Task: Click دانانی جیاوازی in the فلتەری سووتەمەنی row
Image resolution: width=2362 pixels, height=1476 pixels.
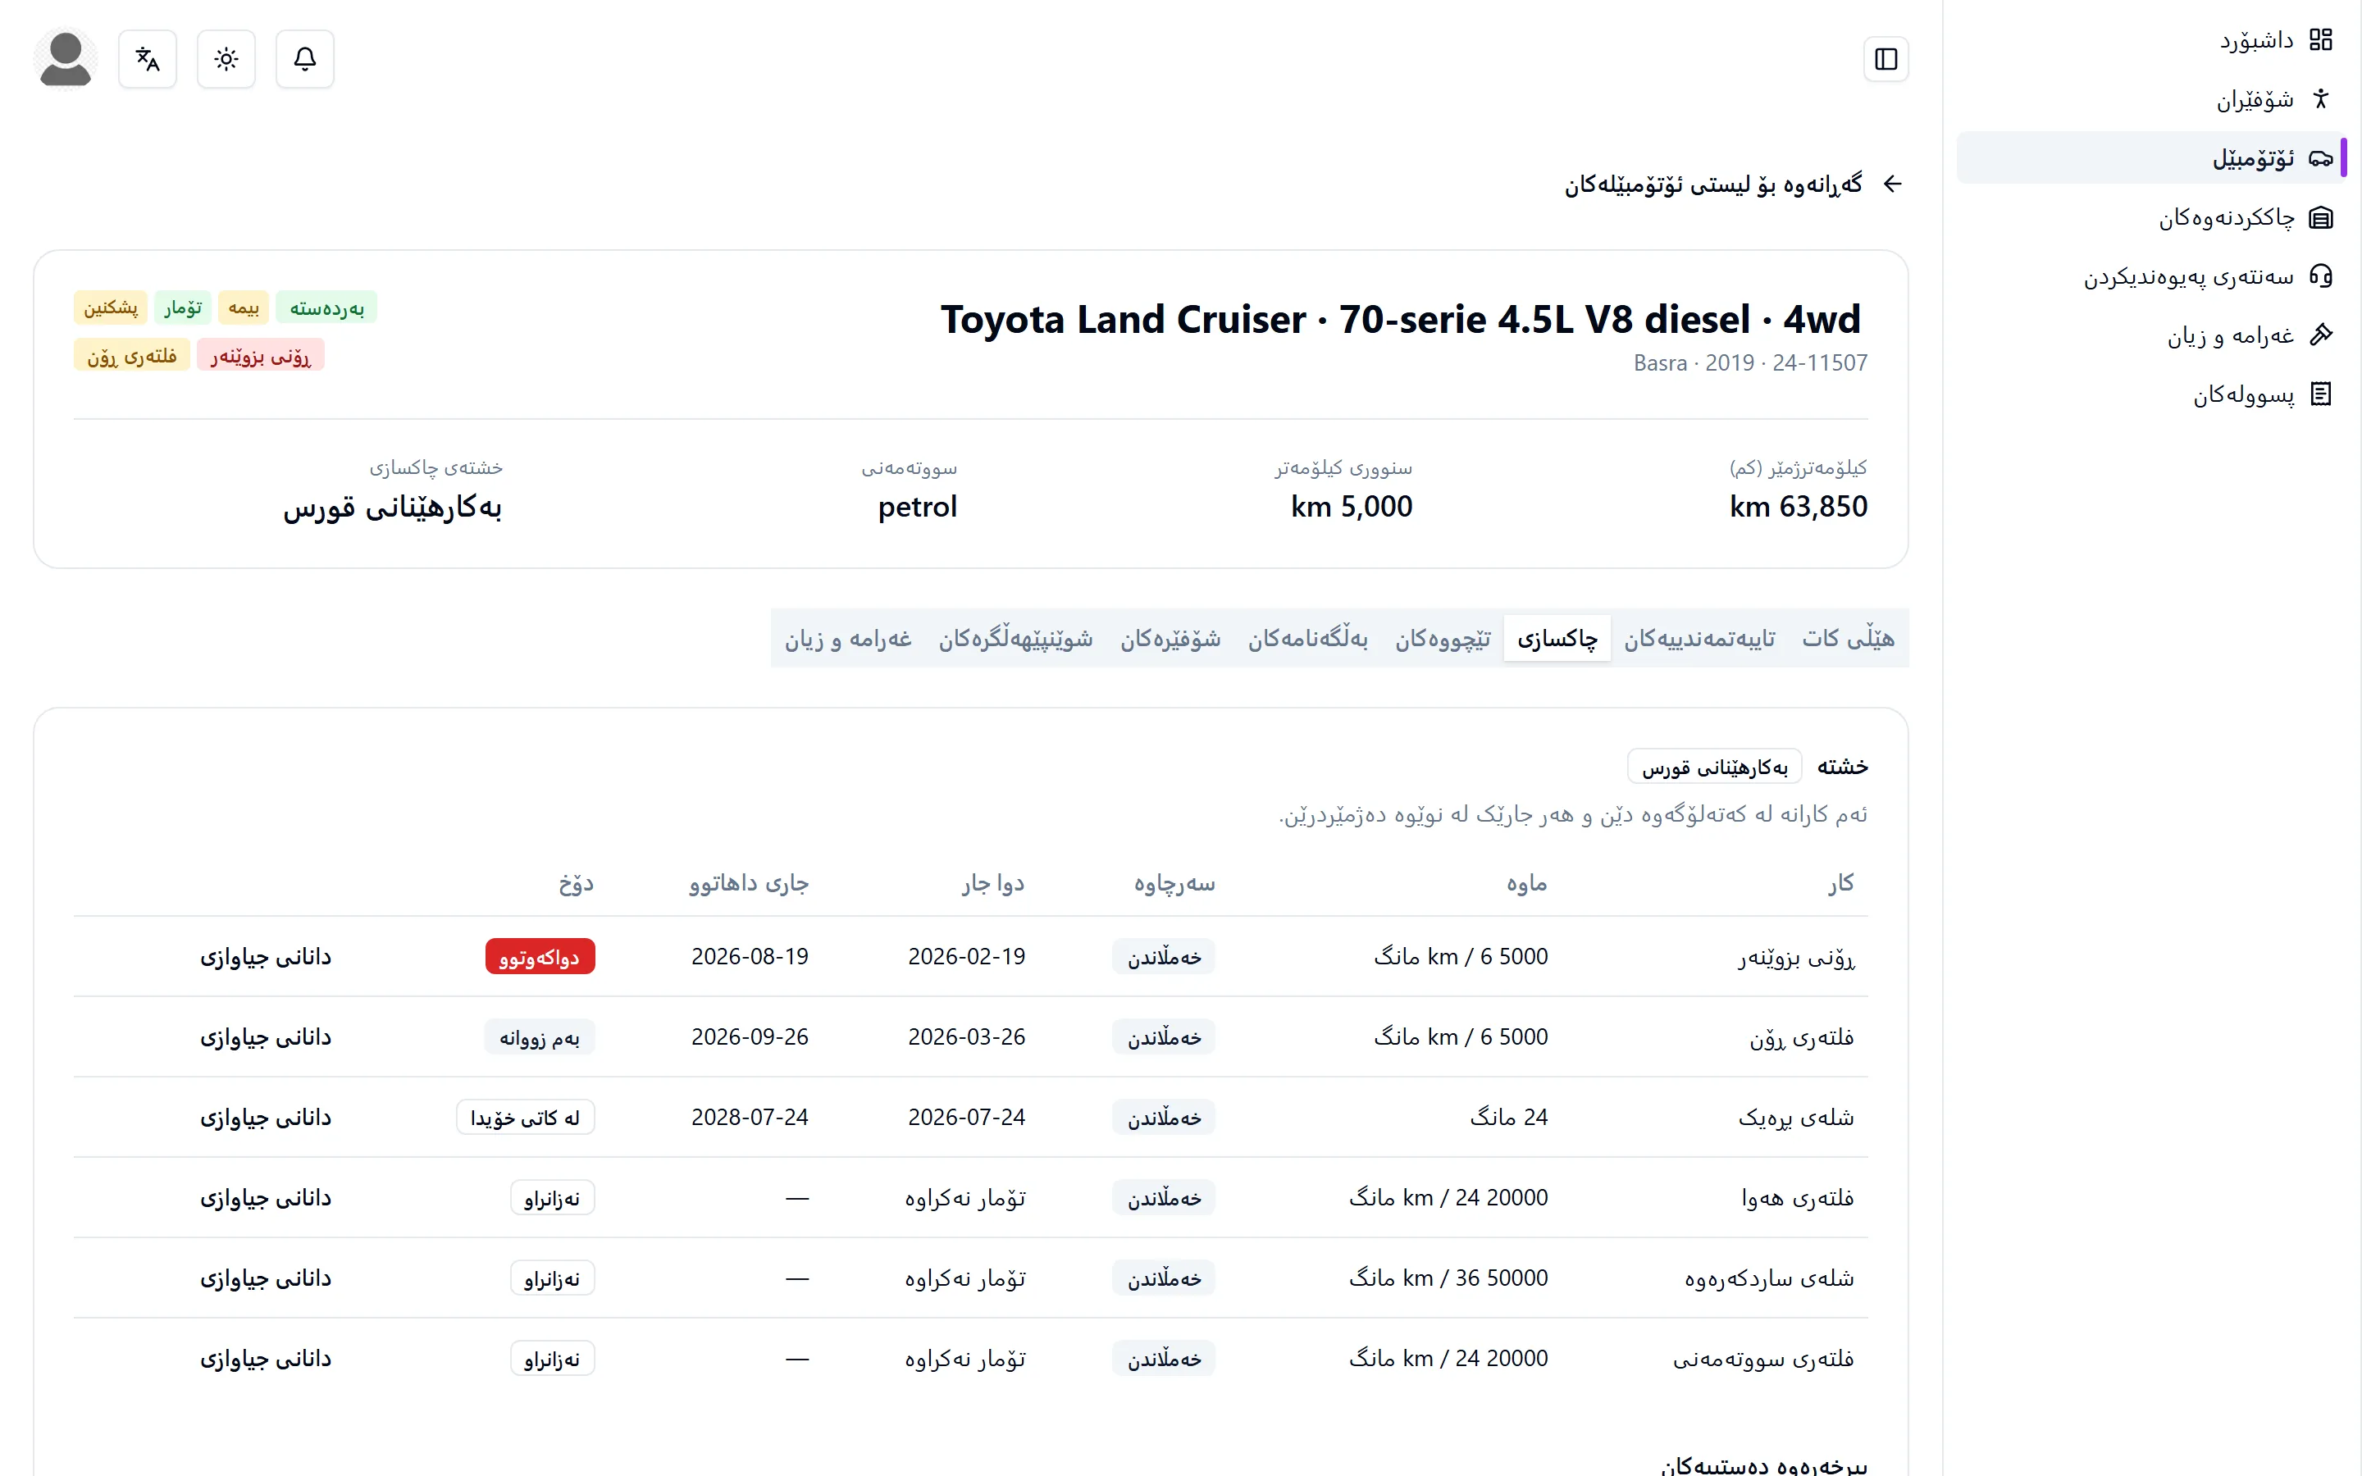Action: click(x=266, y=1359)
